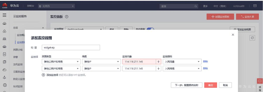The height and width of the screenshot is (92, 263).
Task: Click 删除 link on 入网带宽 row
Action: tap(205, 68)
